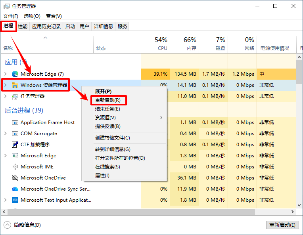Choose 创建转储文件(C) in the context menu
This screenshot has height=235, width=303.
pos(124,138)
